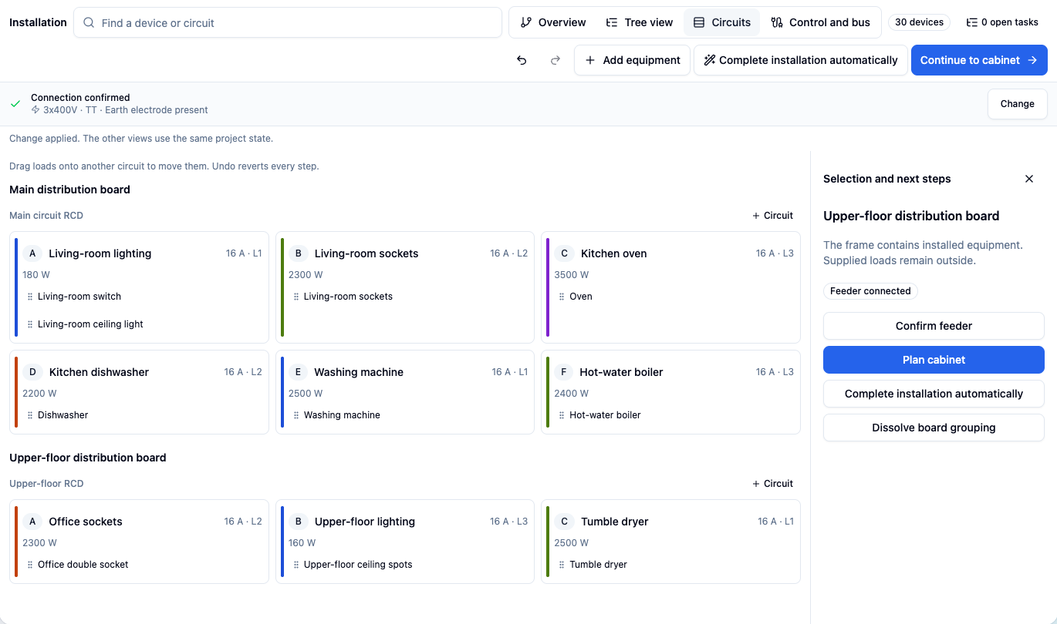Close the Selection and next steps panel

(x=1028, y=179)
